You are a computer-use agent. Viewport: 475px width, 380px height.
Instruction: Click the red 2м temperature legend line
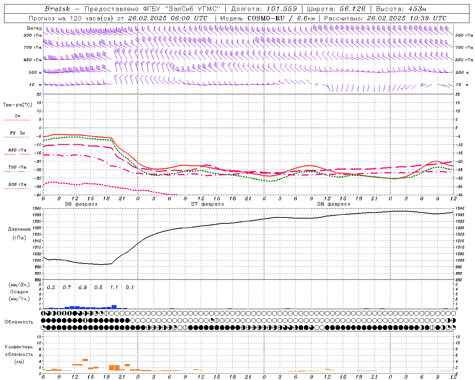17,120
